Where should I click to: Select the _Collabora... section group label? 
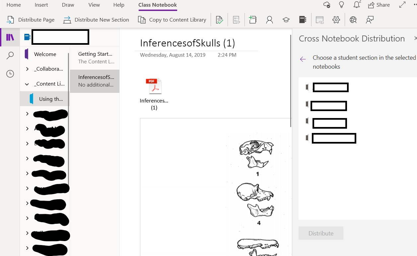point(48,69)
